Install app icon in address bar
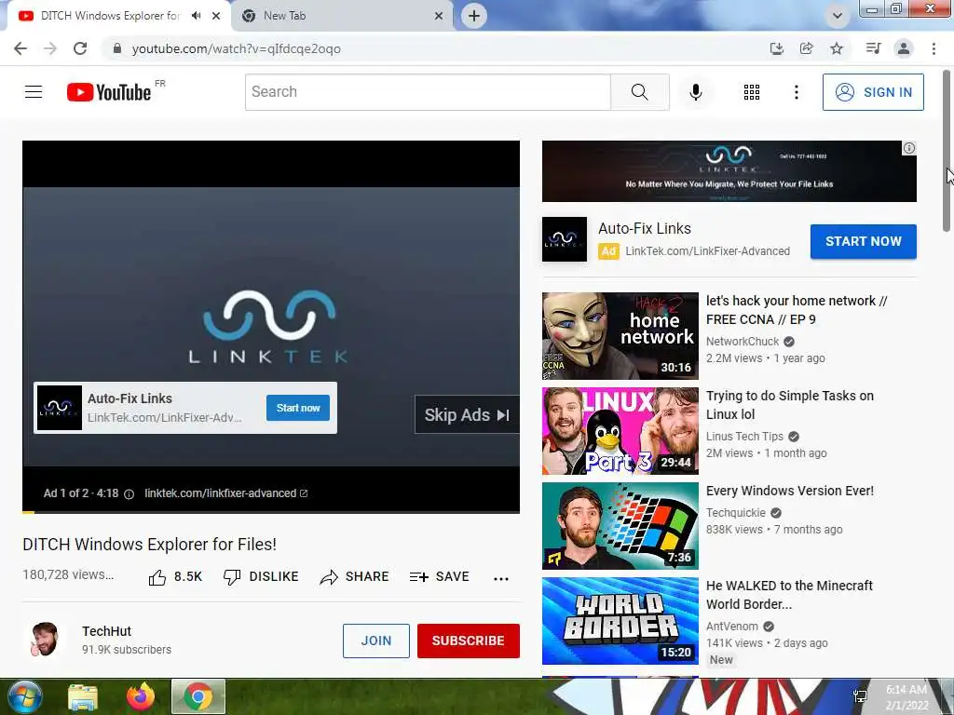The height and width of the screenshot is (715, 954). (x=776, y=48)
